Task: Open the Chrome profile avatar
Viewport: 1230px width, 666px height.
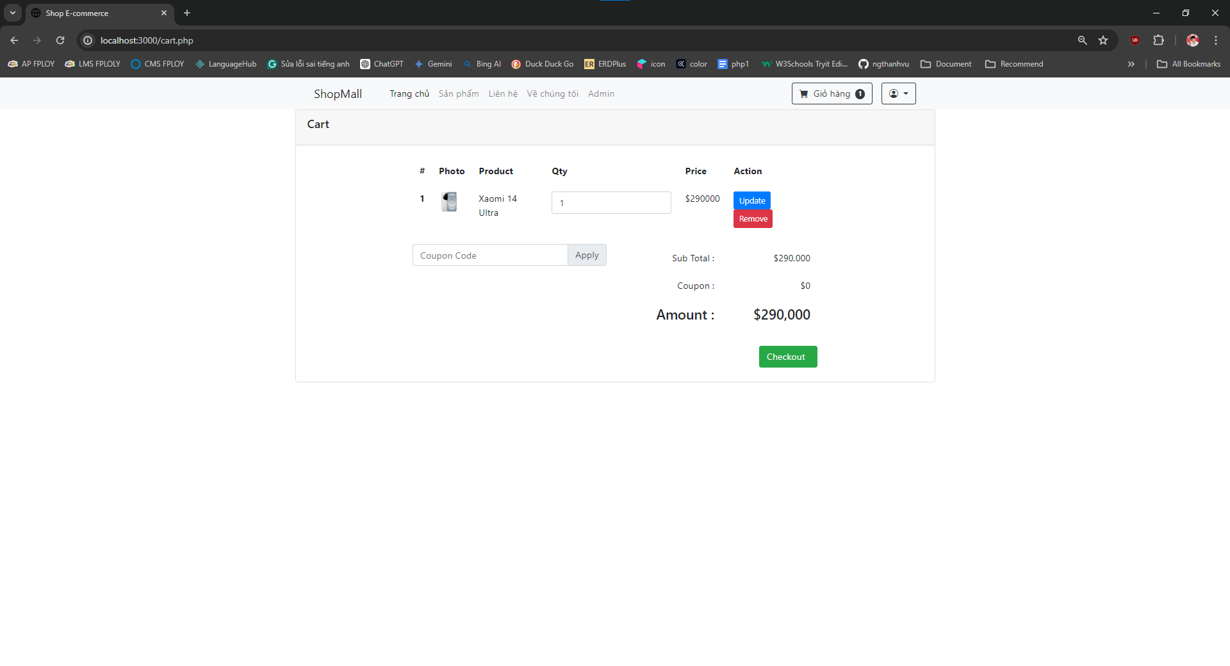Action: [1192, 40]
